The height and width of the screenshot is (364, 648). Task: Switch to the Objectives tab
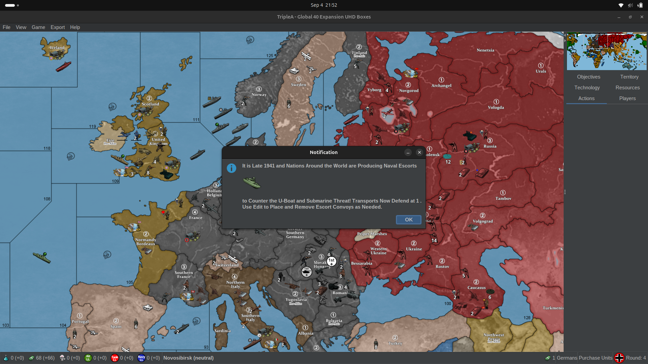click(x=589, y=77)
